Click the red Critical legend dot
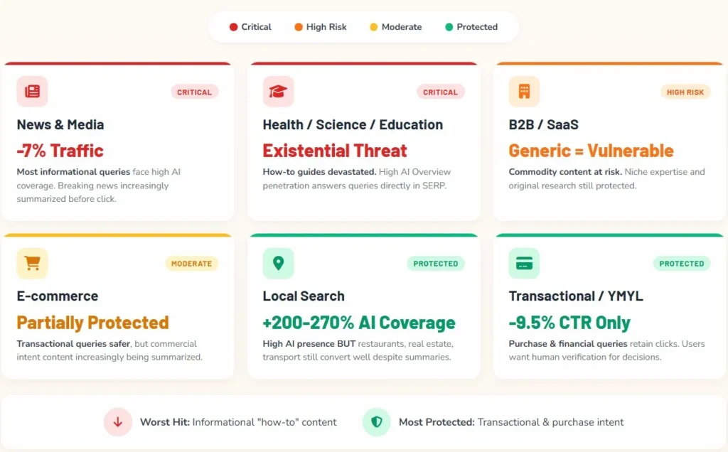 coord(233,27)
